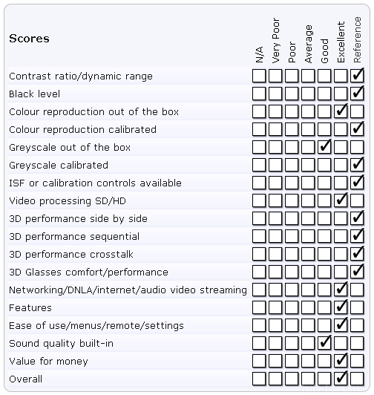374x395 pixels.
Task: Check Average box for Greyscale calibrated
Action: point(308,165)
